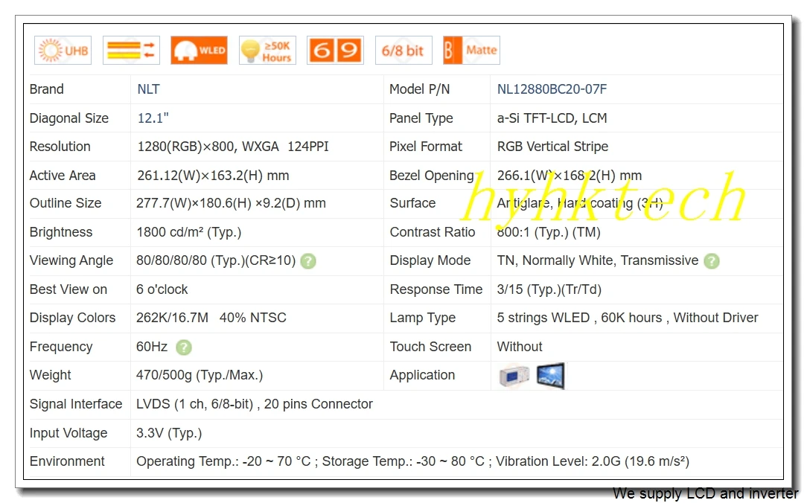Click the Matte surface icon
Viewport: 807px width, 503px height.
coord(471,50)
